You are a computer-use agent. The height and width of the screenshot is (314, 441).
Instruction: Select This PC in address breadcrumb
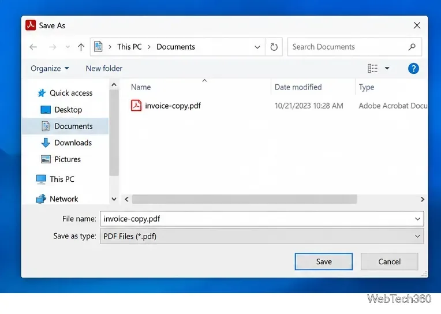click(129, 47)
